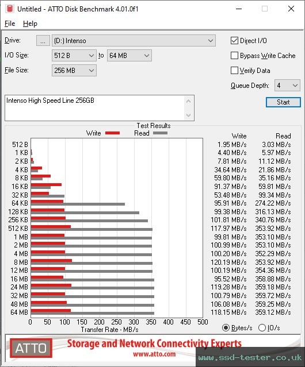305x367 pixels.
Task: Close the ATTO Disk Benchmark window
Action: point(291,9)
